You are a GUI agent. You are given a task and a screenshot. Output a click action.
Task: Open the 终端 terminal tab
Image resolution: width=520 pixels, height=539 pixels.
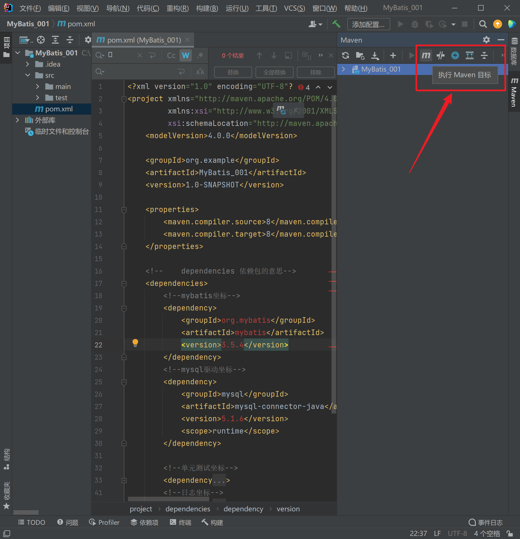coord(181,522)
